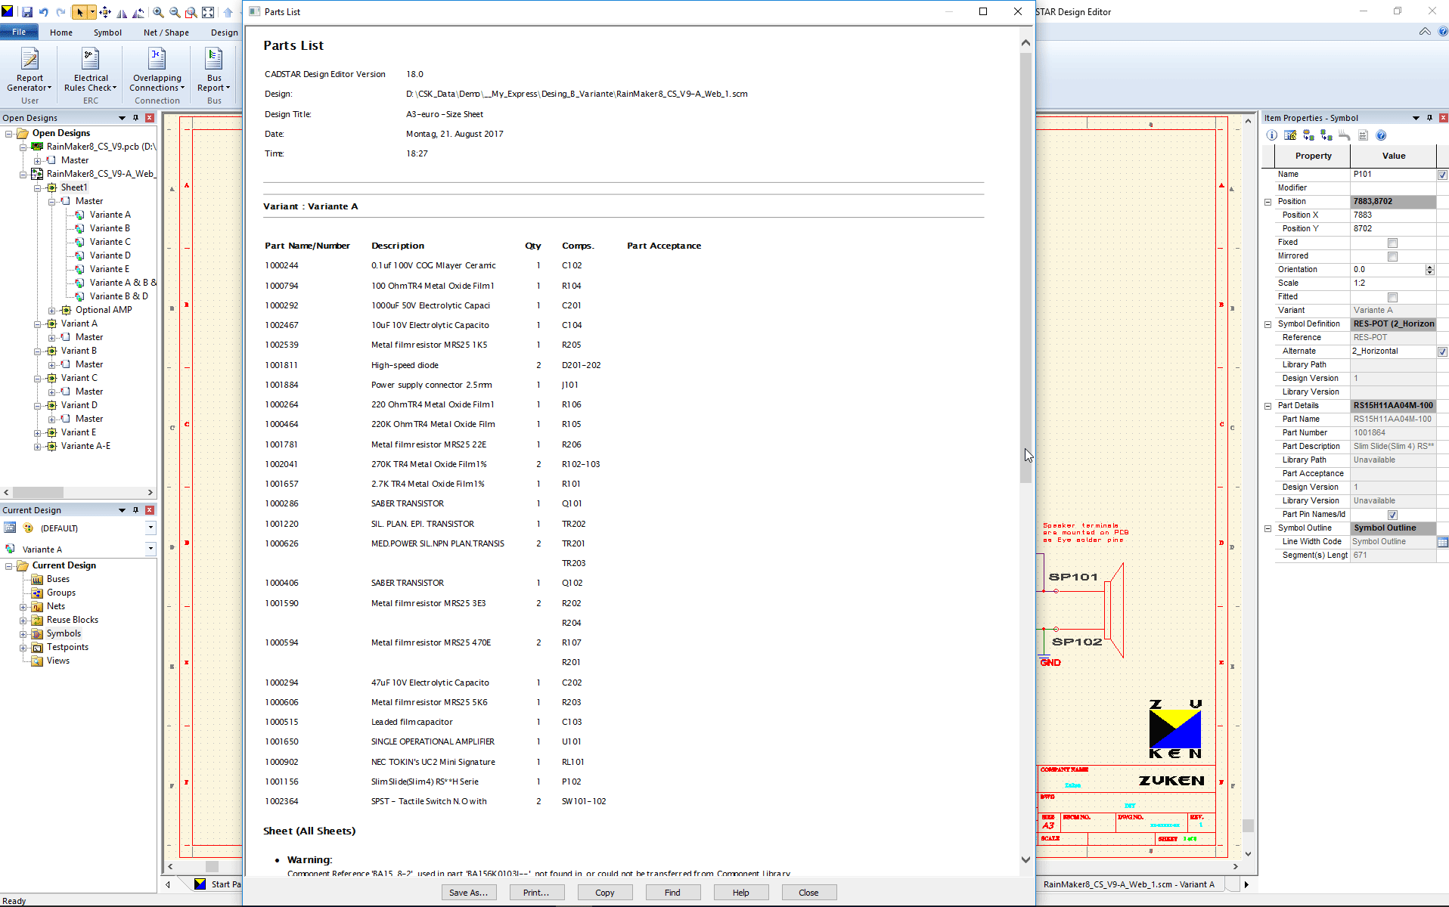
Task: Click the Position X value field
Action: pos(1392,215)
